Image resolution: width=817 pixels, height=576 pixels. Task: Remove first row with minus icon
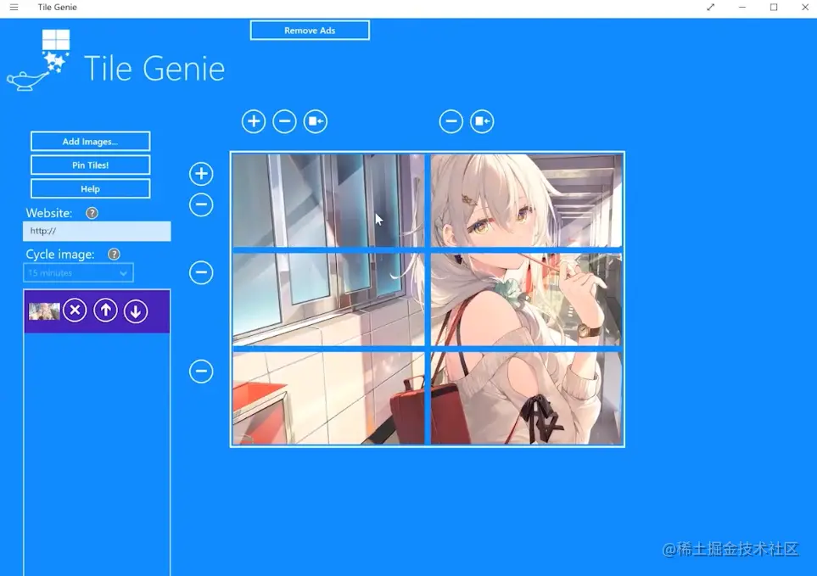(201, 204)
